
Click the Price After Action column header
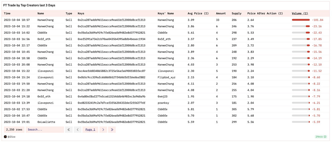(x=265, y=13)
